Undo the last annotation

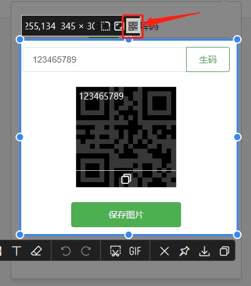66,251
